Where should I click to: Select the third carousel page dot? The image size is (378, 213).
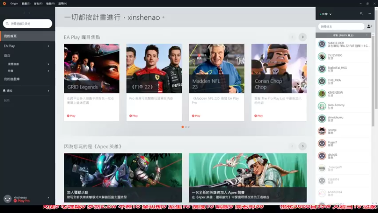click(189, 127)
